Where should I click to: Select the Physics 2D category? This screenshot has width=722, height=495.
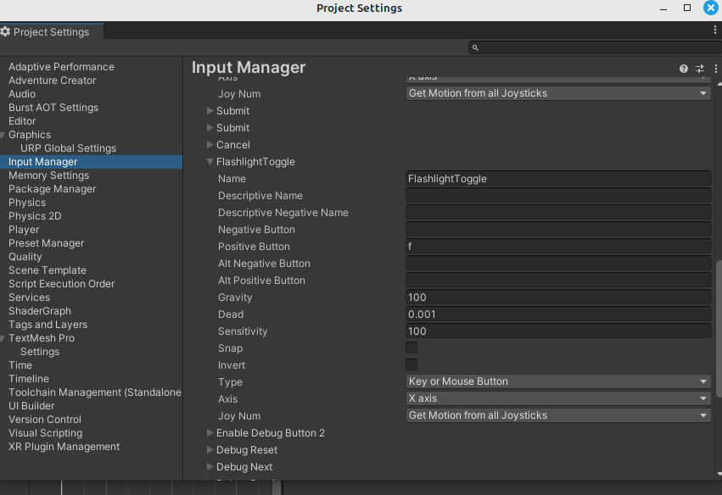[35, 216]
